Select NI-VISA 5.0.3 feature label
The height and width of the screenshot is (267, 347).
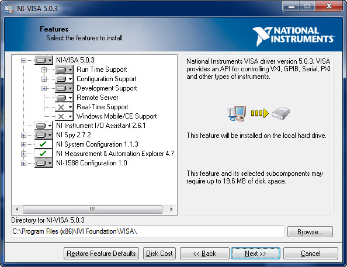[x=75, y=60]
